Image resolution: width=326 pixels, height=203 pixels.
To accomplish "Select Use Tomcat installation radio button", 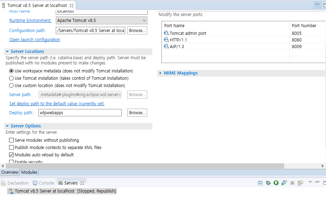I will [x=12, y=78].
